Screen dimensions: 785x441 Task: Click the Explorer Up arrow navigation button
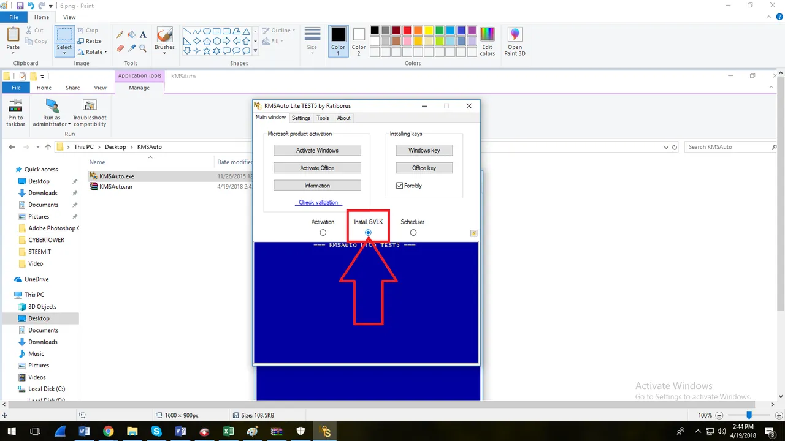(48, 147)
